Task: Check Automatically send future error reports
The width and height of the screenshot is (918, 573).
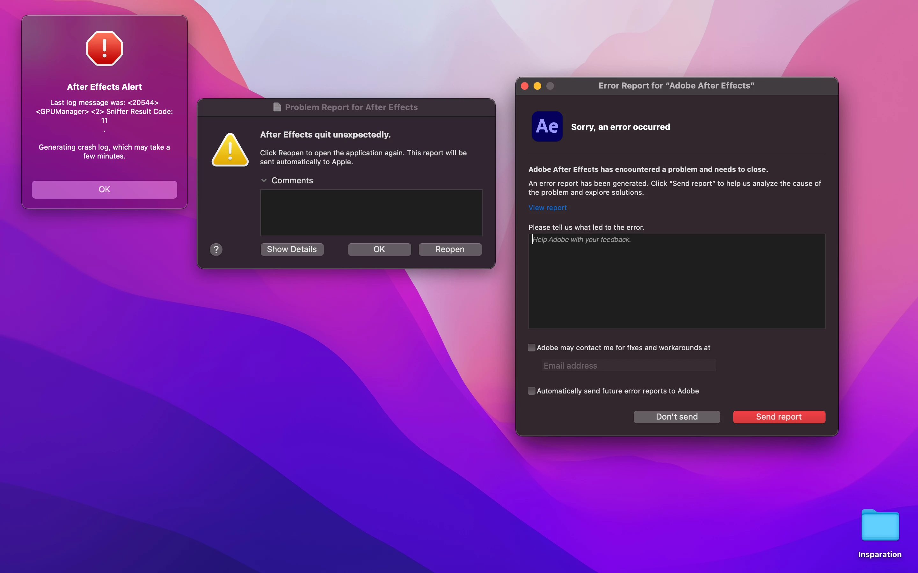Action: click(x=531, y=391)
